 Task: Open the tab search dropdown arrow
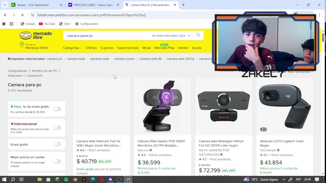coord(5,5)
